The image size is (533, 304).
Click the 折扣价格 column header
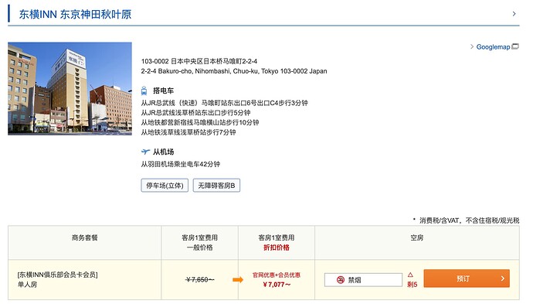coord(277,248)
